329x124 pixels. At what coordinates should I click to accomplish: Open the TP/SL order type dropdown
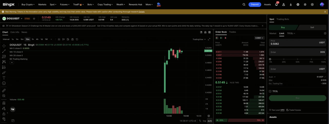coord(291,33)
